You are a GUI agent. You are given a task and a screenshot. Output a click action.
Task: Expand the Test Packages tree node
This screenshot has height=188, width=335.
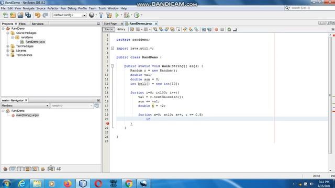(x=8, y=46)
